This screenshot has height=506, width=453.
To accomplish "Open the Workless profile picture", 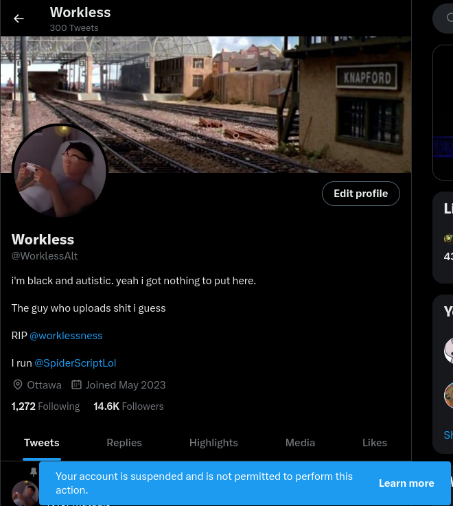I will (x=60, y=170).
